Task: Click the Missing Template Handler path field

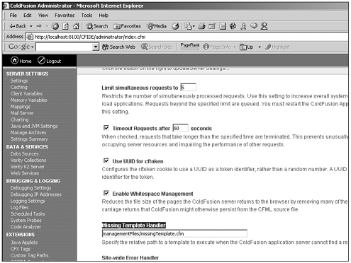Action: click(x=174, y=233)
